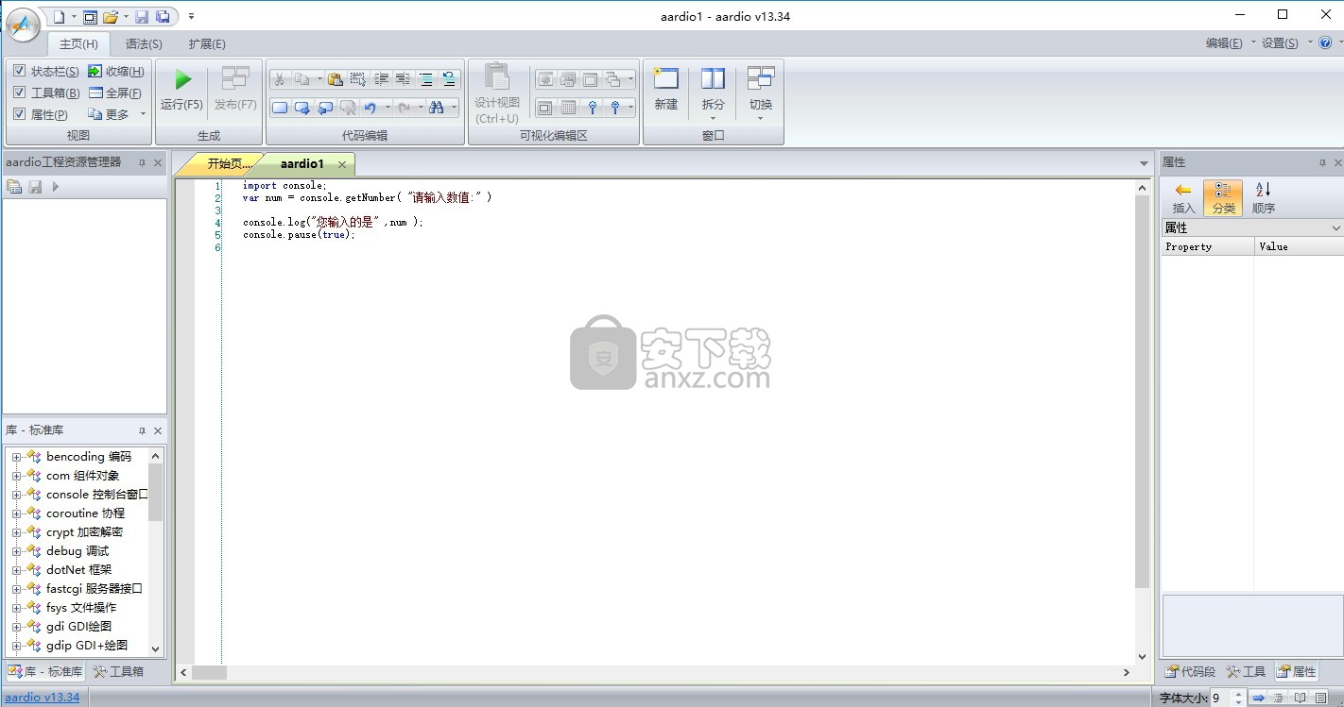Click the undo arrow icon

coord(370,108)
